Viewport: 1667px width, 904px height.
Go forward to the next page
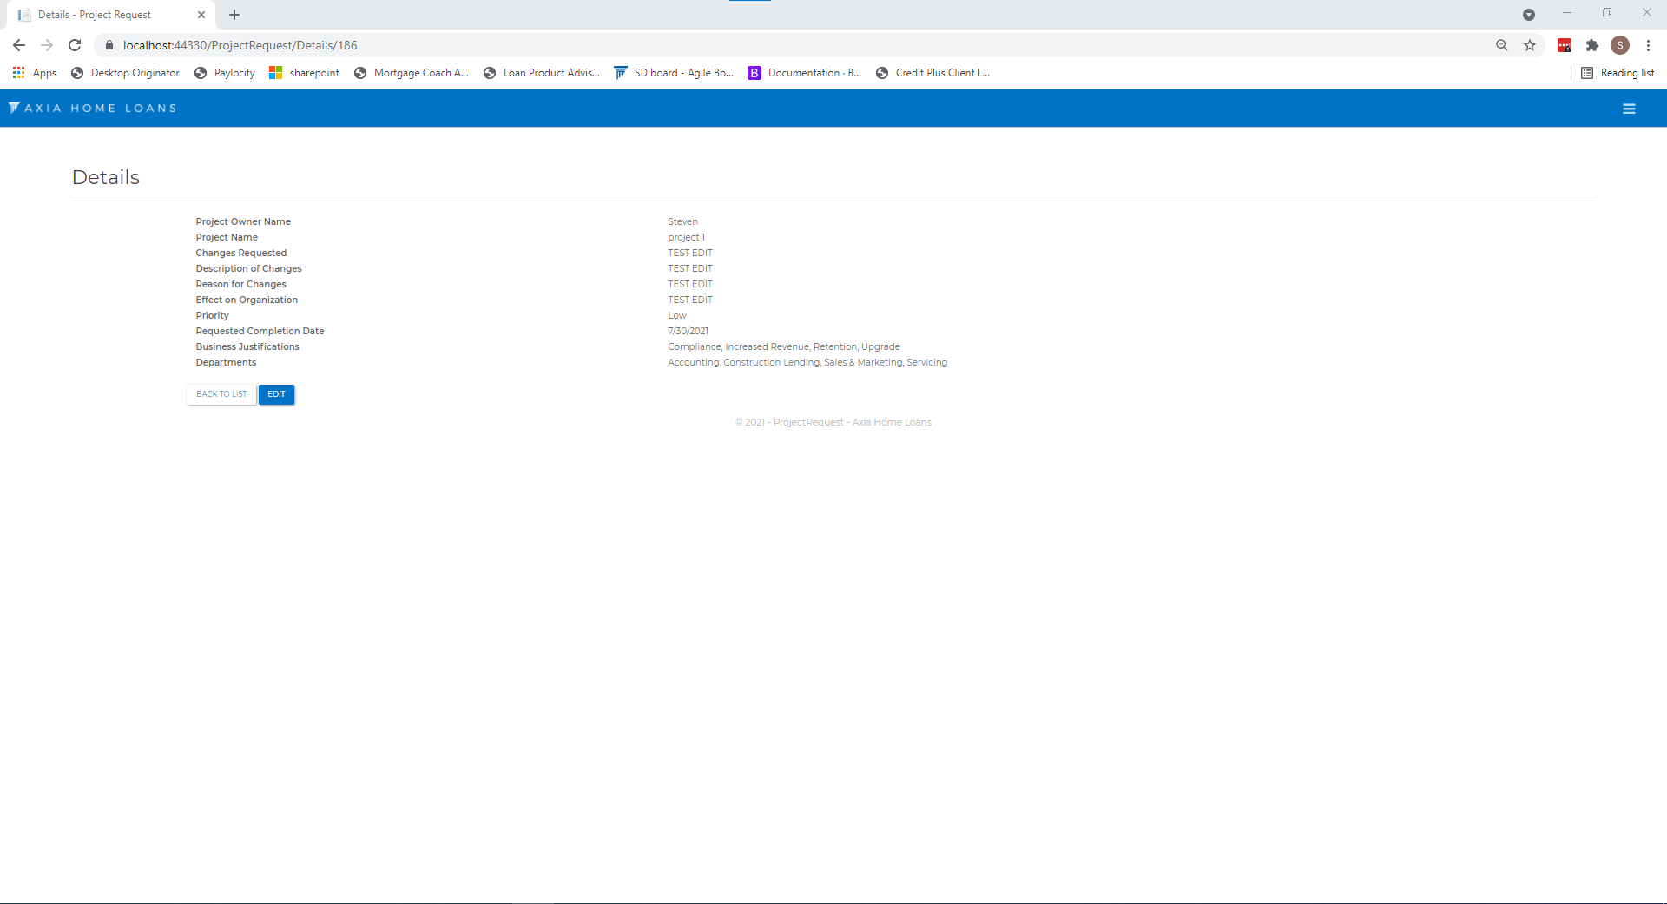[47, 45]
